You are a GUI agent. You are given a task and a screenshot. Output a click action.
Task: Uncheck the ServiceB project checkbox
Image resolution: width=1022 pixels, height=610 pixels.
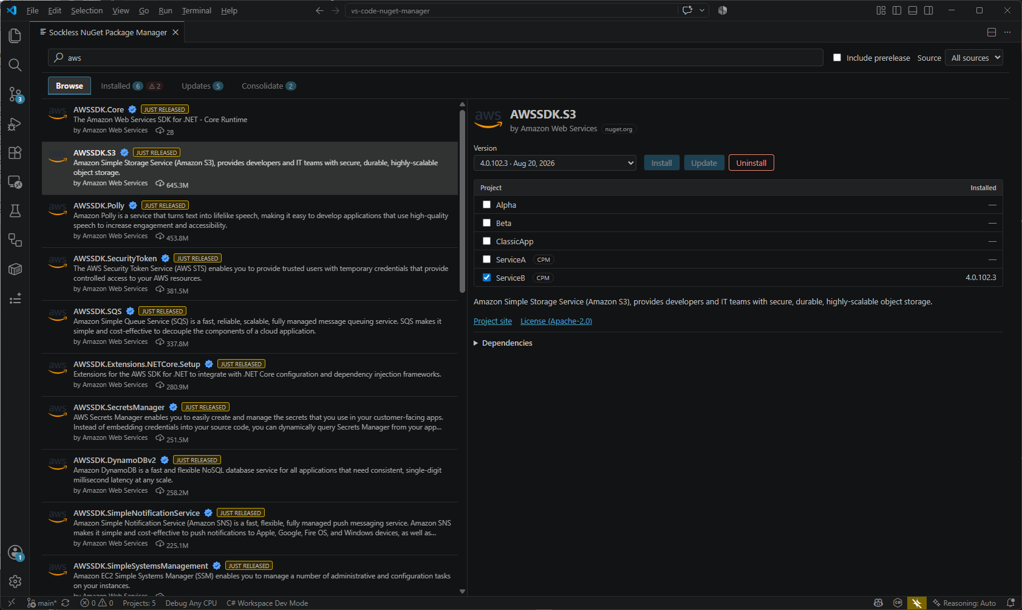[486, 278]
